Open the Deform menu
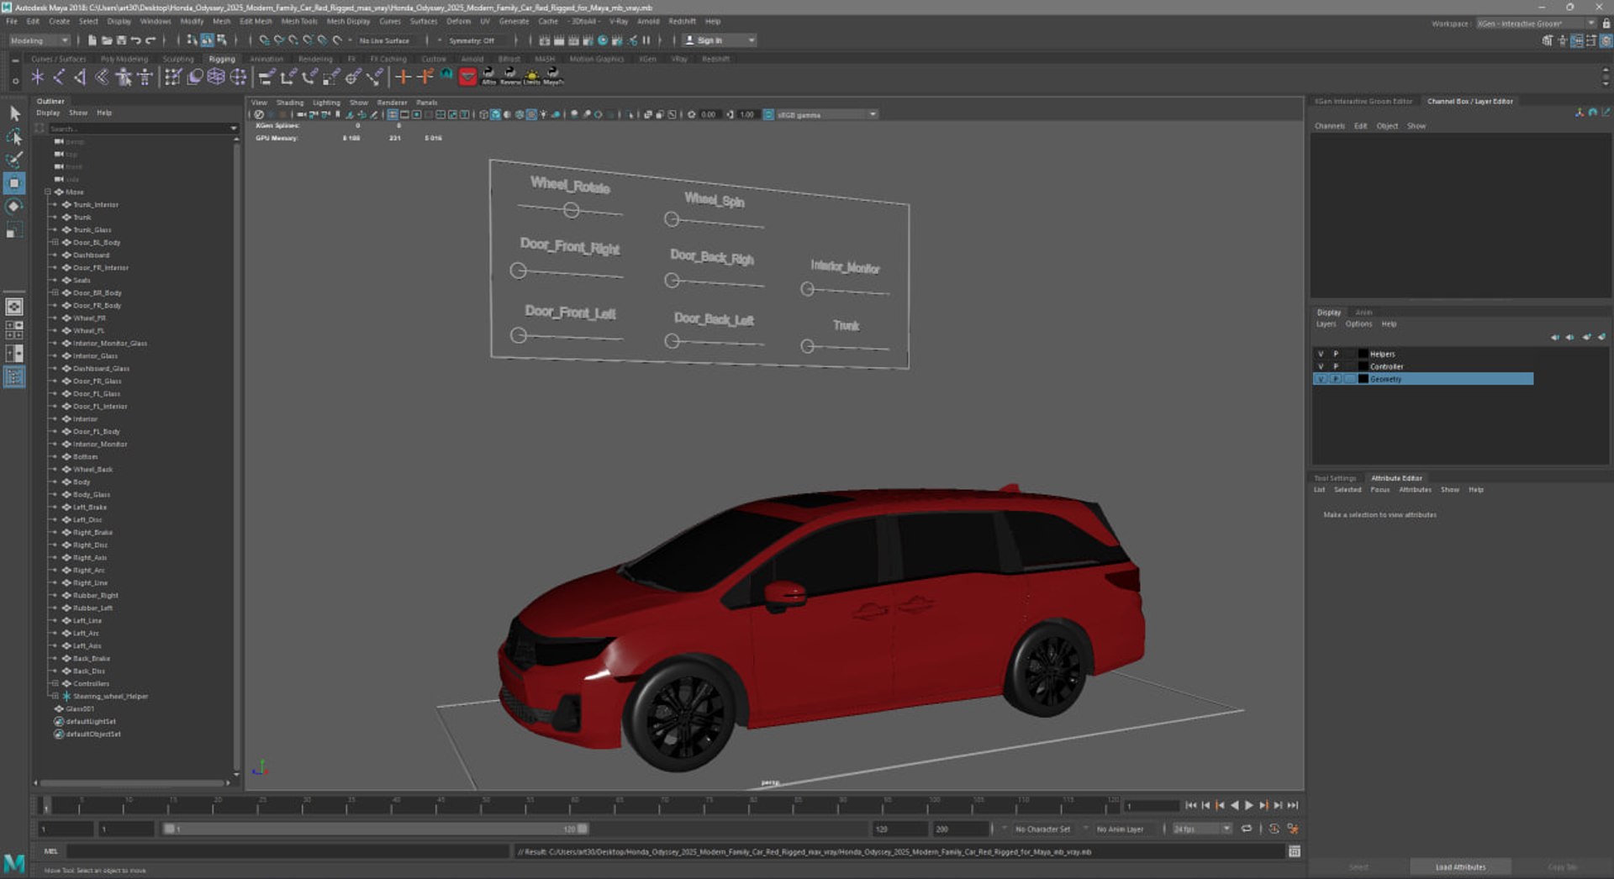The width and height of the screenshot is (1614, 879). pos(458,21)
